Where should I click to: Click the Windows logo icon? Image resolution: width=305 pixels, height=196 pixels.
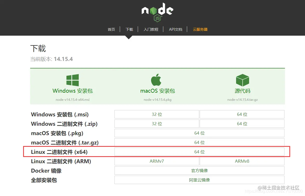73,80
